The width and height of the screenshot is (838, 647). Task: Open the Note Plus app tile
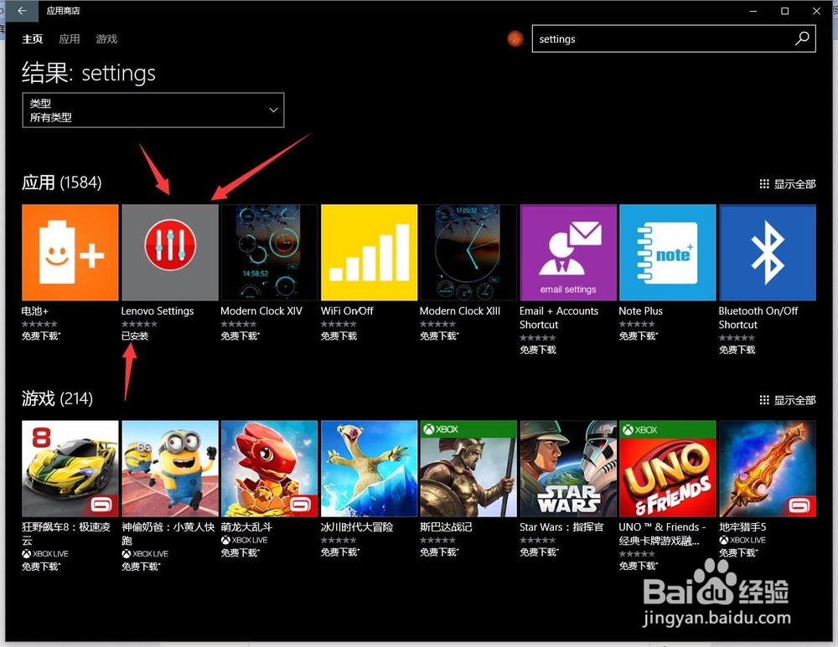coord(668,253)
